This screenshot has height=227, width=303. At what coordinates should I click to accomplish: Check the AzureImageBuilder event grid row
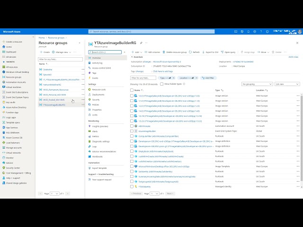coord(132,131)
